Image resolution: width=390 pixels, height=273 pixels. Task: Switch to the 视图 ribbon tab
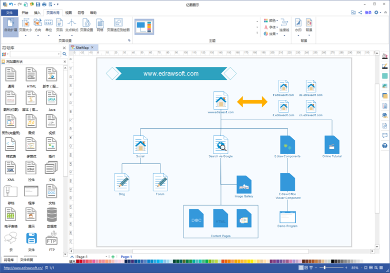coord(68,12)
